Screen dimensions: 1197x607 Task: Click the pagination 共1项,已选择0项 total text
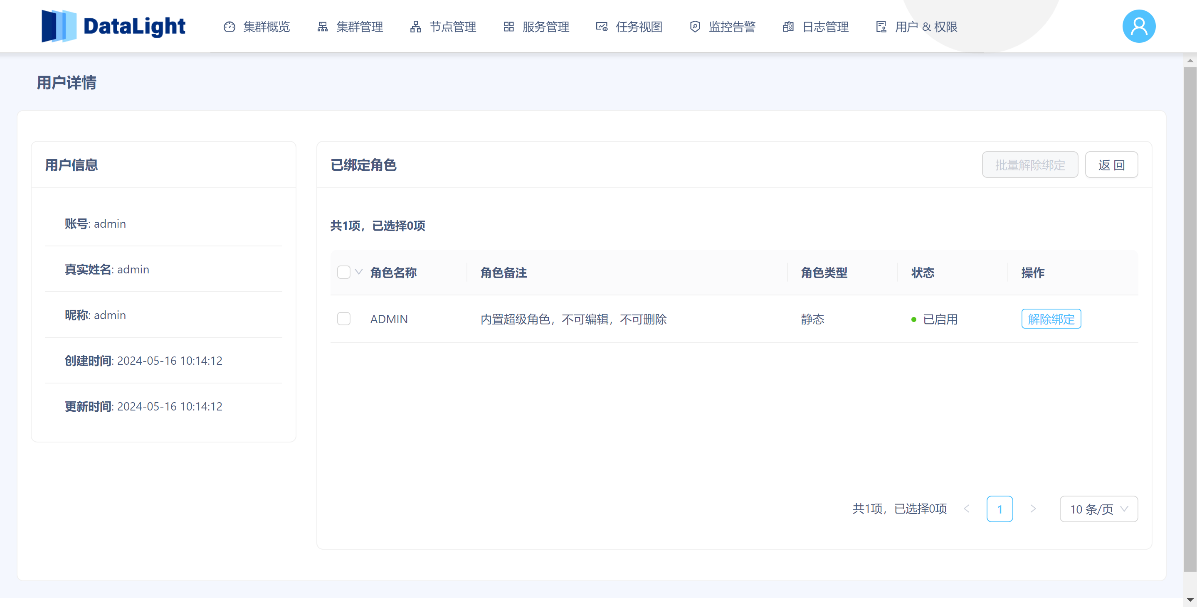(x=900, y=509)
